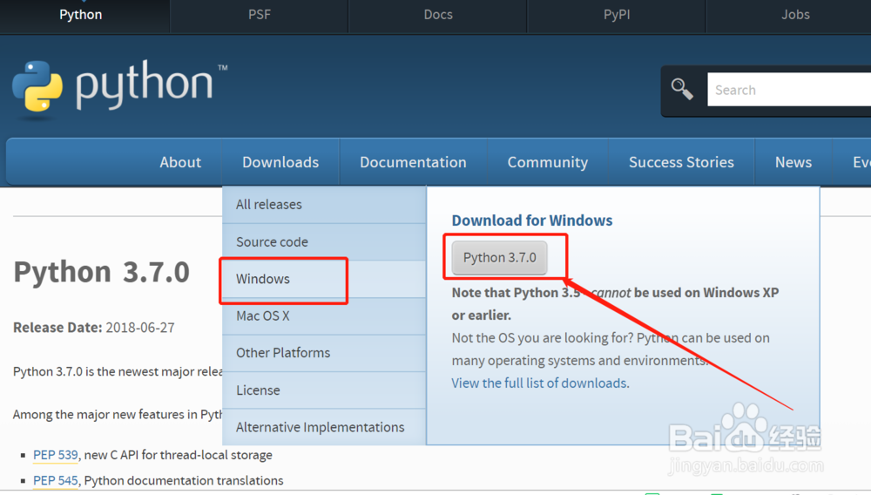Switch to the Python top tab
Viewport: 871px width, 495px height.
pyautogui.click(x=81, y=15)
